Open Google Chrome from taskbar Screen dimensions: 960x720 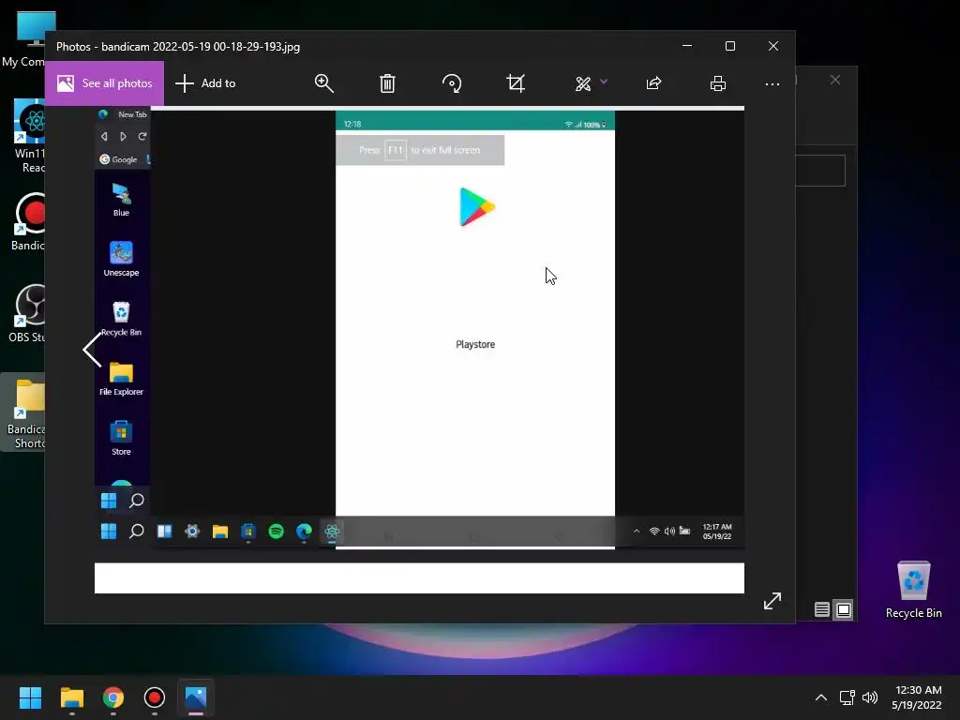(x=113, y=697)
